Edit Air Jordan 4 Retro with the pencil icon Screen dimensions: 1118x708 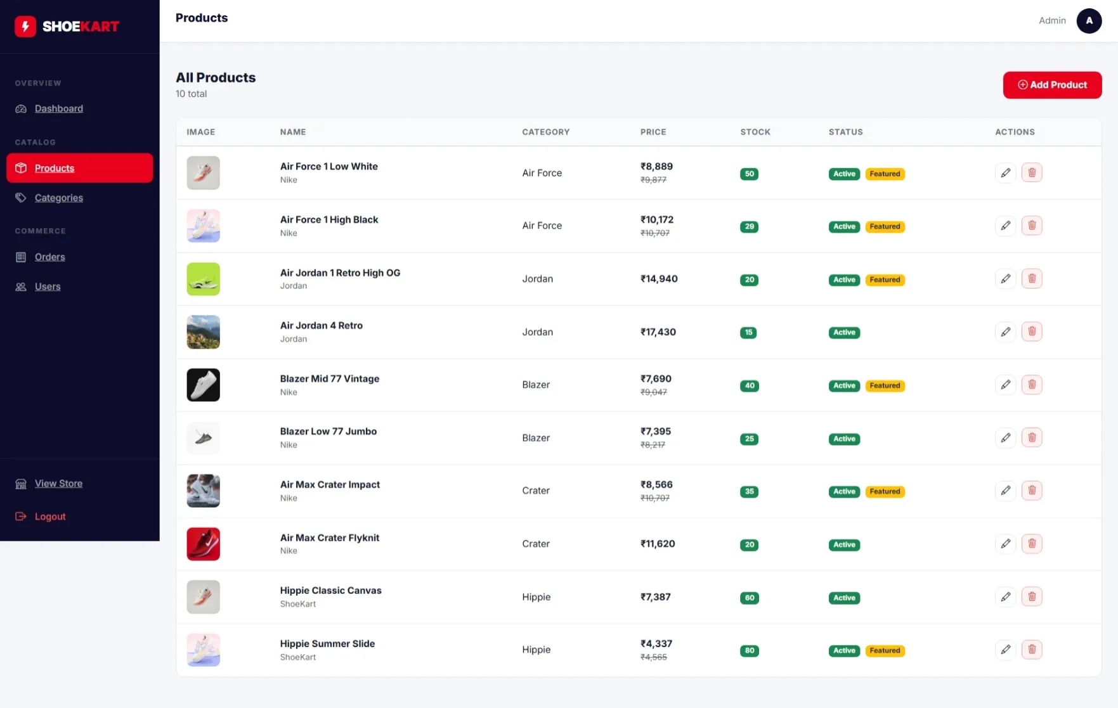1005,331
